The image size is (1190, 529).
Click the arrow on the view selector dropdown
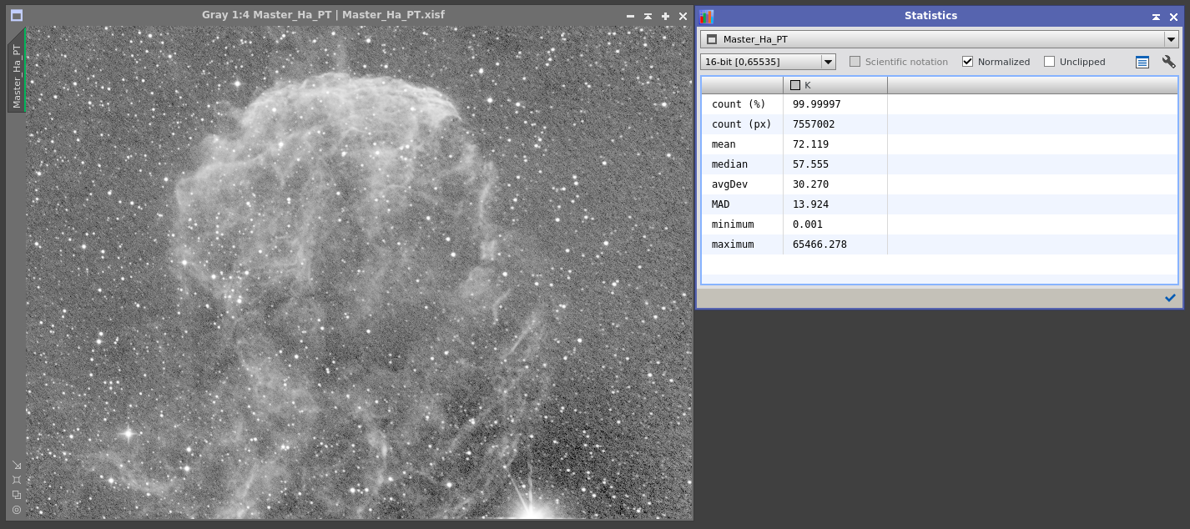coord(1171,39)
